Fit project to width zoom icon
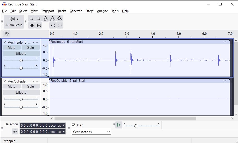238x143 pixels. (53, 18)
